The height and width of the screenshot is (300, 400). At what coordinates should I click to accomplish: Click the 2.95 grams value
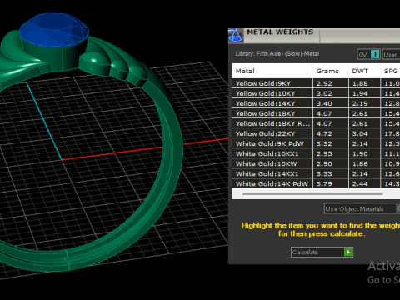click(324, 153)
